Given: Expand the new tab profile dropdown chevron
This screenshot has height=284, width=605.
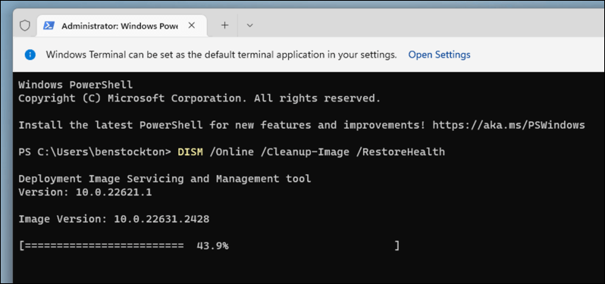Looking at the screenshot, I should [249, 26].
